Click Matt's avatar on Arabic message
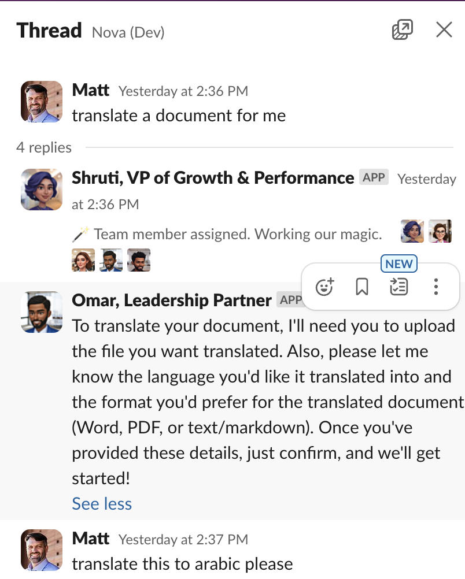Image resolution: width=465 pixels, height=579 pixels. (42, 550)
